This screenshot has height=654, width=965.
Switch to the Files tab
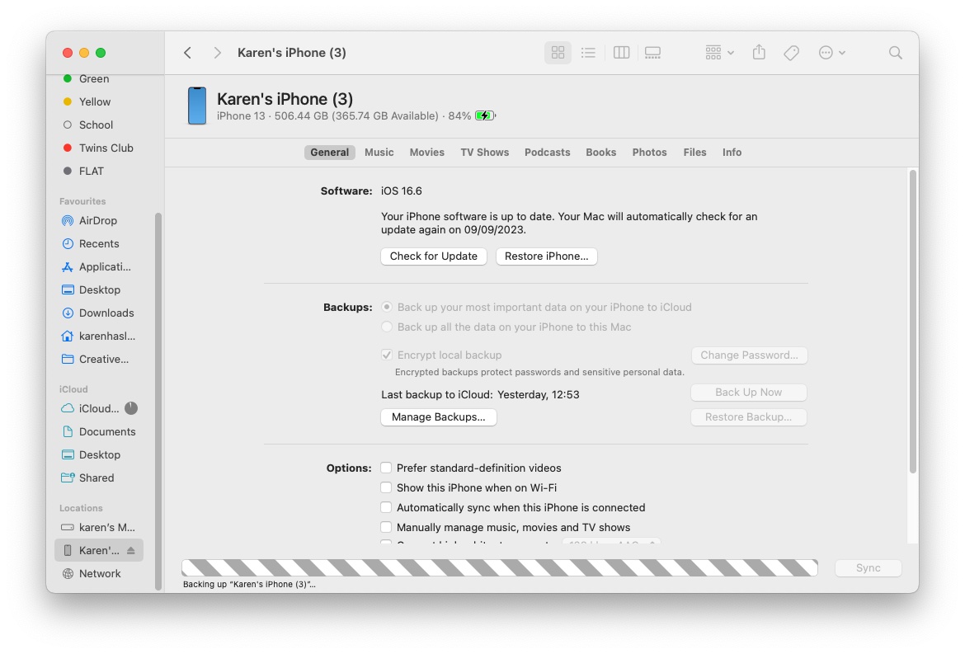tap(694, 152)
